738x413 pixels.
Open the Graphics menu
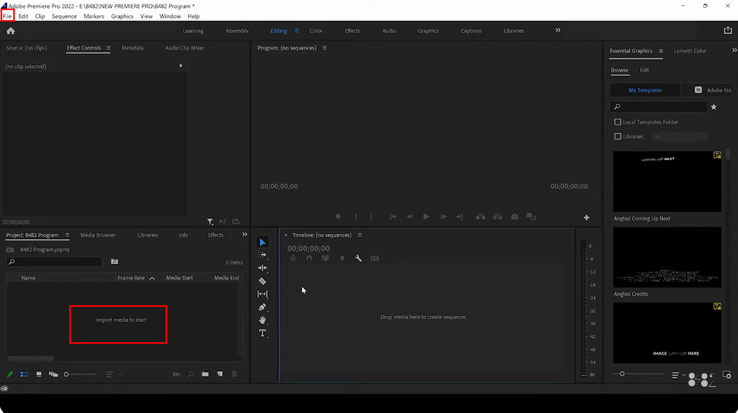[122, 16]
